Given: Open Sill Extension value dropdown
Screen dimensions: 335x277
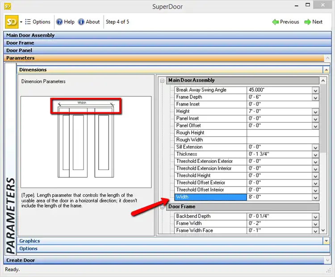Looking at the screenshot, I should click(x=315, y=147).
